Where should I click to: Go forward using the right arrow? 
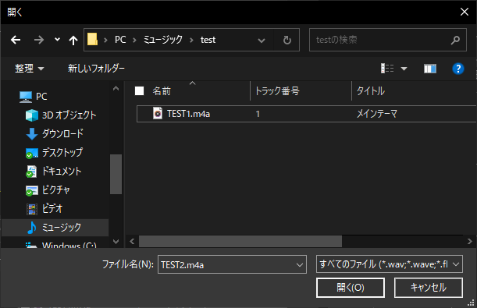[38, 40]
